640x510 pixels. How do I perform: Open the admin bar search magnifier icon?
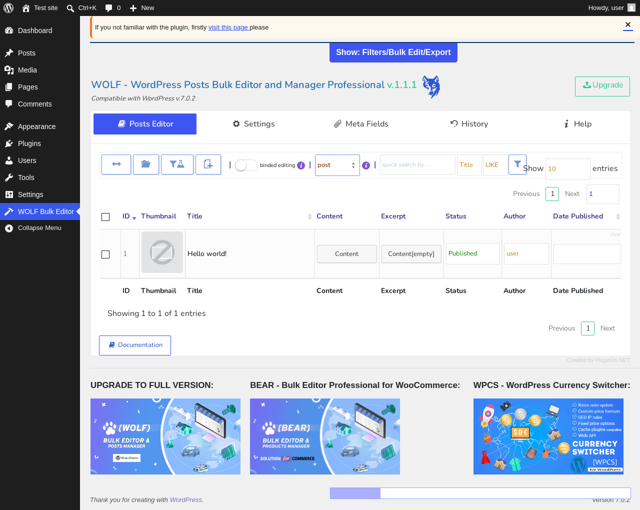pyautogui.click(x=70, y=8)
